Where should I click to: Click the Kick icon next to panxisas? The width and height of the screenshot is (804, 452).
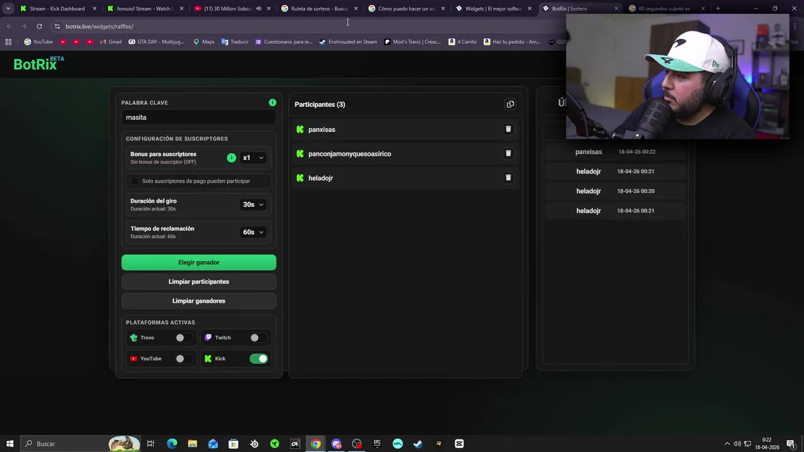(300, 129)
